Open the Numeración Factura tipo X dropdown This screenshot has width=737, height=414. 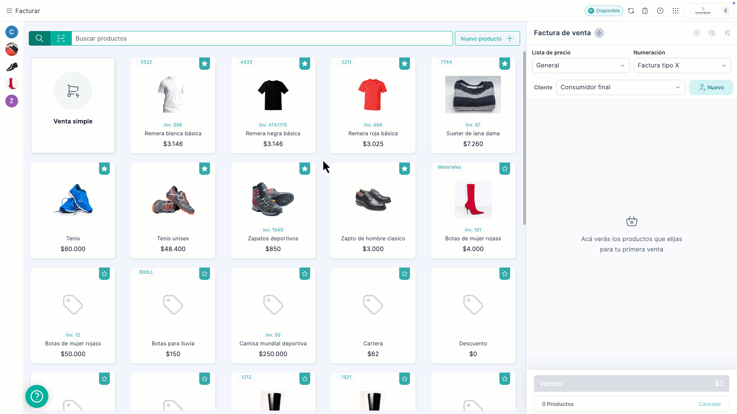click(682, 65)
